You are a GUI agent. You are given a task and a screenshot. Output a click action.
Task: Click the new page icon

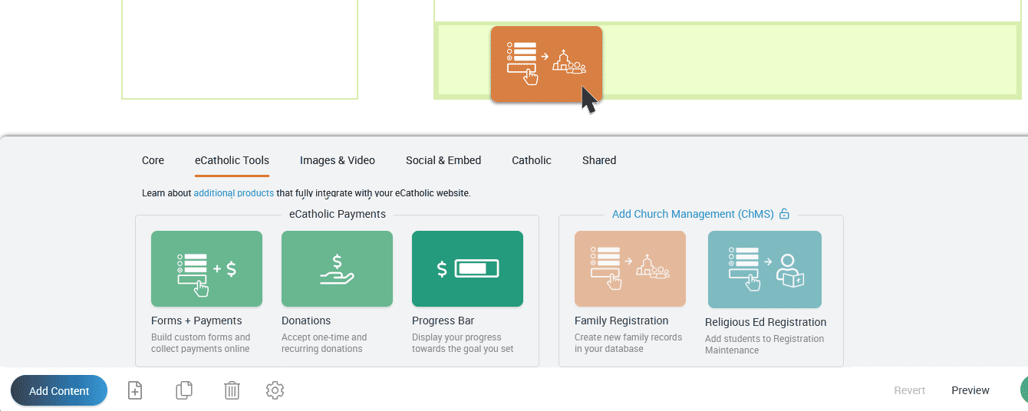pos(135,390)
